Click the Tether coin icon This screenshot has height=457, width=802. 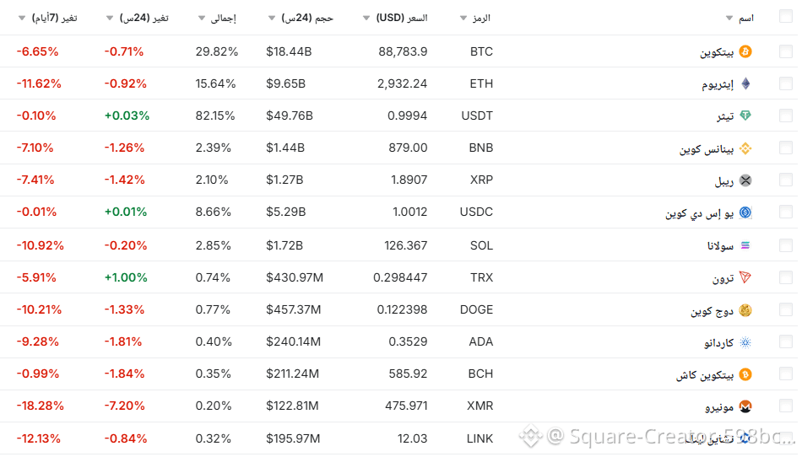point(745,116)
